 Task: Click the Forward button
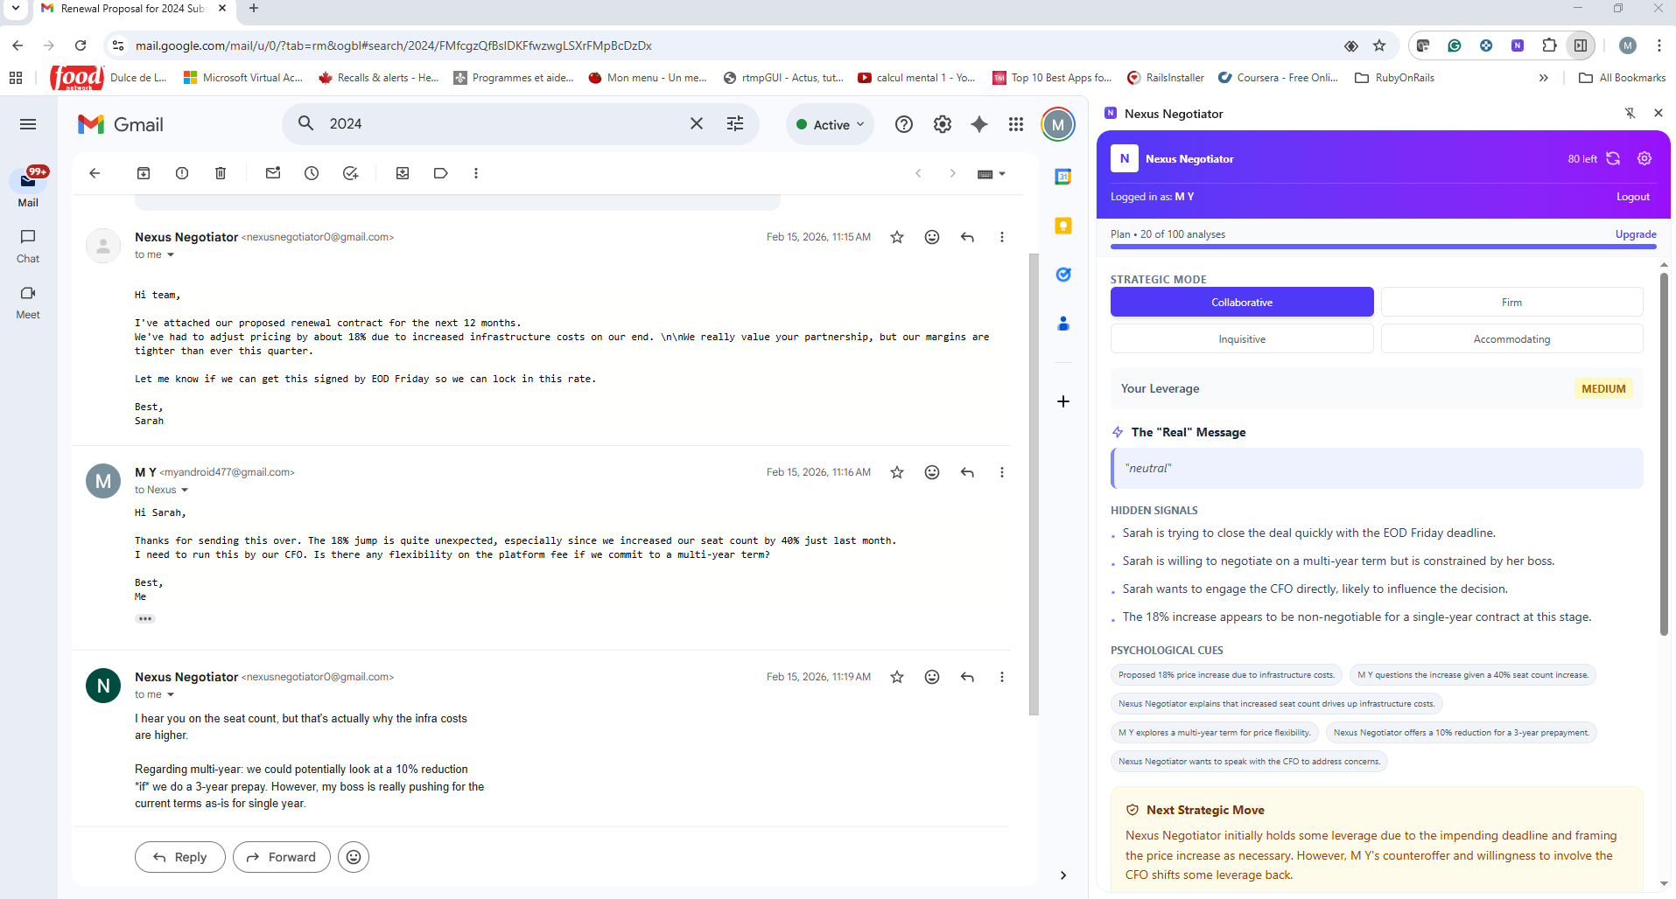[281, 857]
